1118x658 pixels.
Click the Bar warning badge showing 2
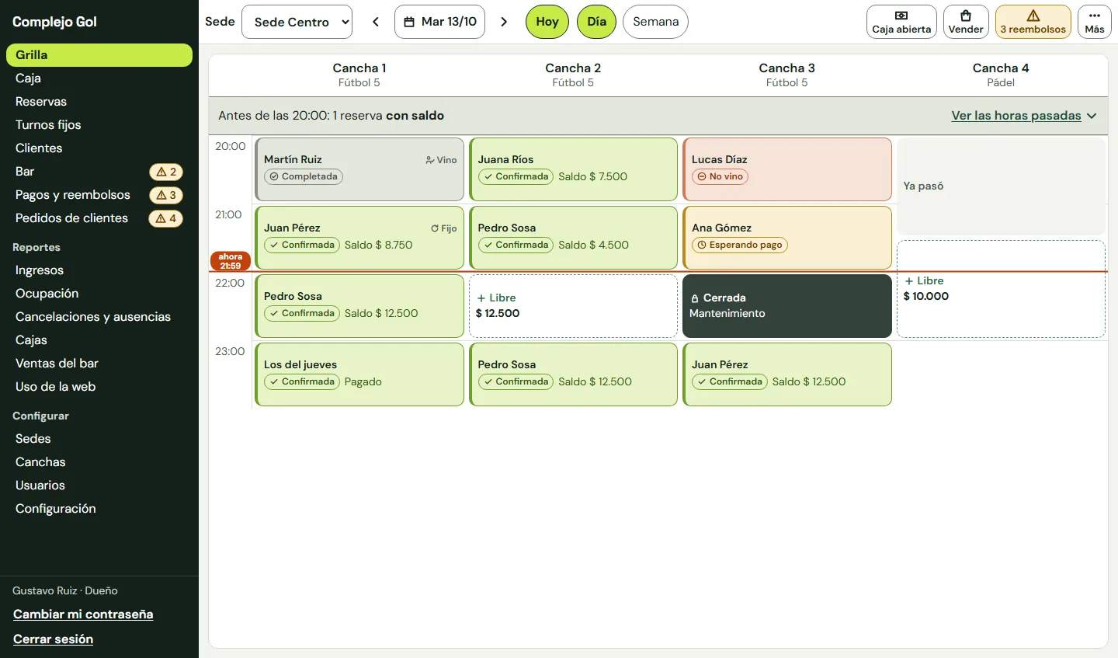(x=166, y=172)
